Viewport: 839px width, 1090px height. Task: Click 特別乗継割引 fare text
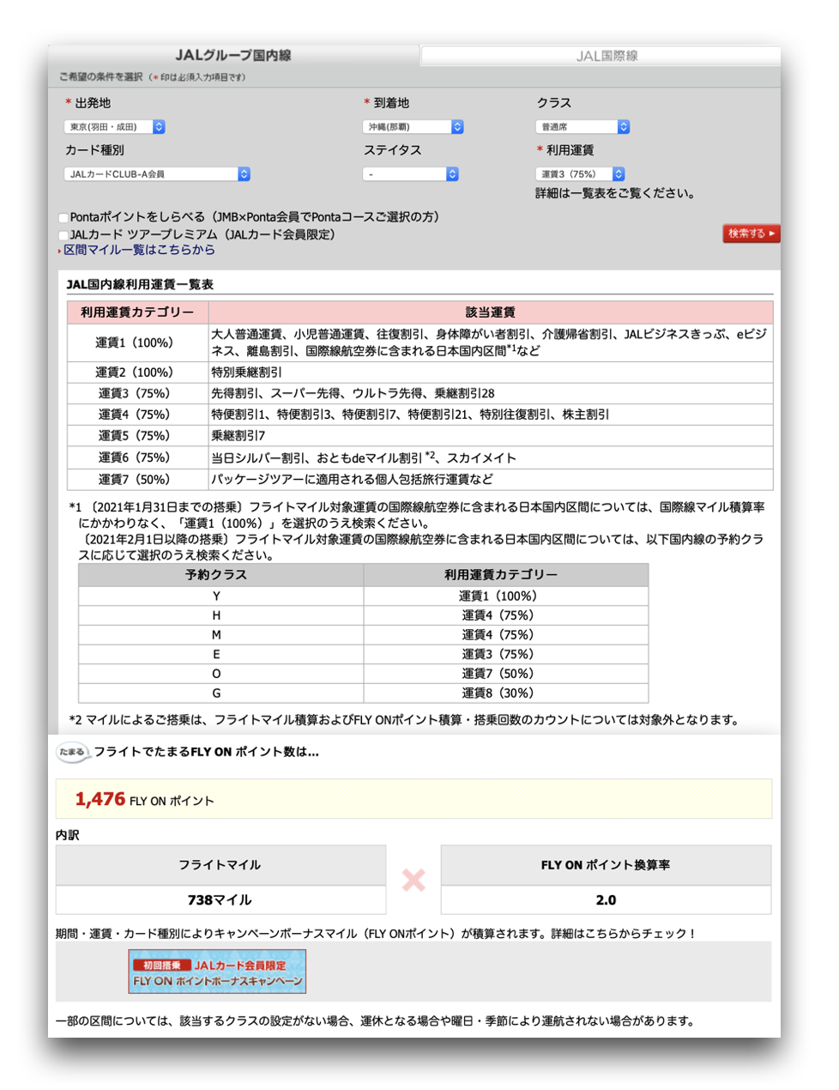pos(247,372)
